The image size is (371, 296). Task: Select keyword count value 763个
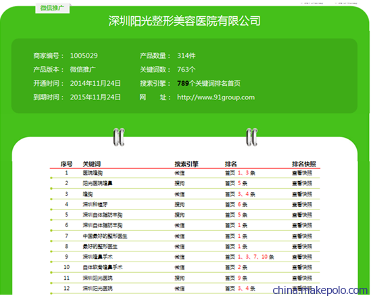pyautogui.click(x=187, y=70)
